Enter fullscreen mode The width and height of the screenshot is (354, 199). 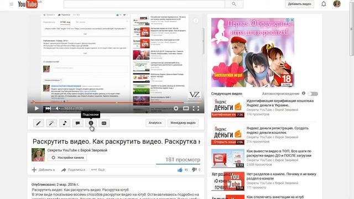click(196, 108)
